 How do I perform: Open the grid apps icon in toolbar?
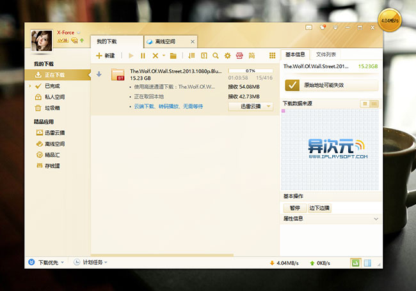point(272,56)
